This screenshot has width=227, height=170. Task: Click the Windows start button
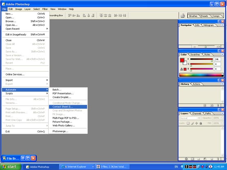[11, 167]
